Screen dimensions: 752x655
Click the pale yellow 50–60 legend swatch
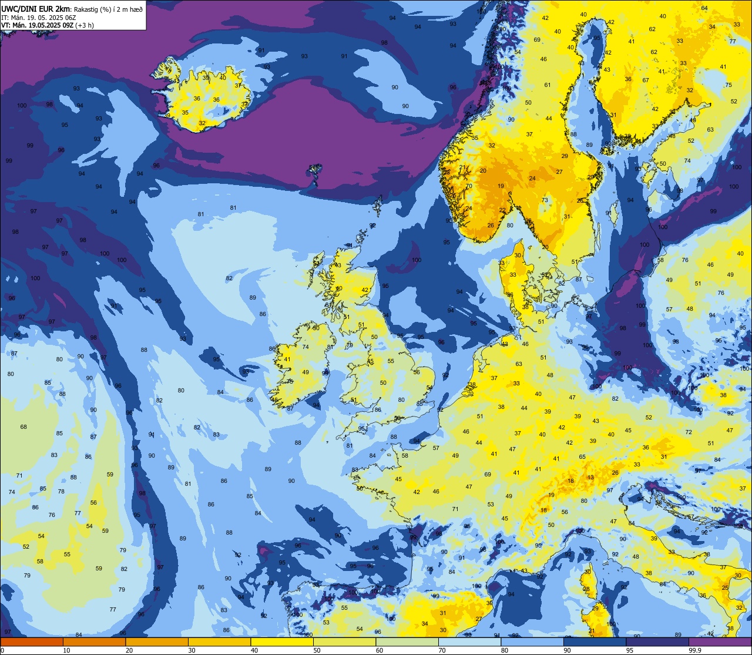click(345, 641)
